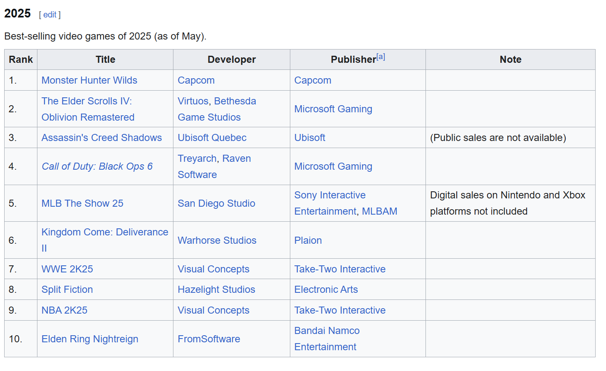Screen dimensions: 606x371
Task: Click the 'Best-selling video games of 2025' caption
Action: pos(105,36)
